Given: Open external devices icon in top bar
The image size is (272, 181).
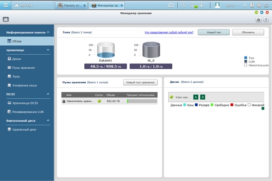Looking at the screenshot, I should tap(193, 5).
